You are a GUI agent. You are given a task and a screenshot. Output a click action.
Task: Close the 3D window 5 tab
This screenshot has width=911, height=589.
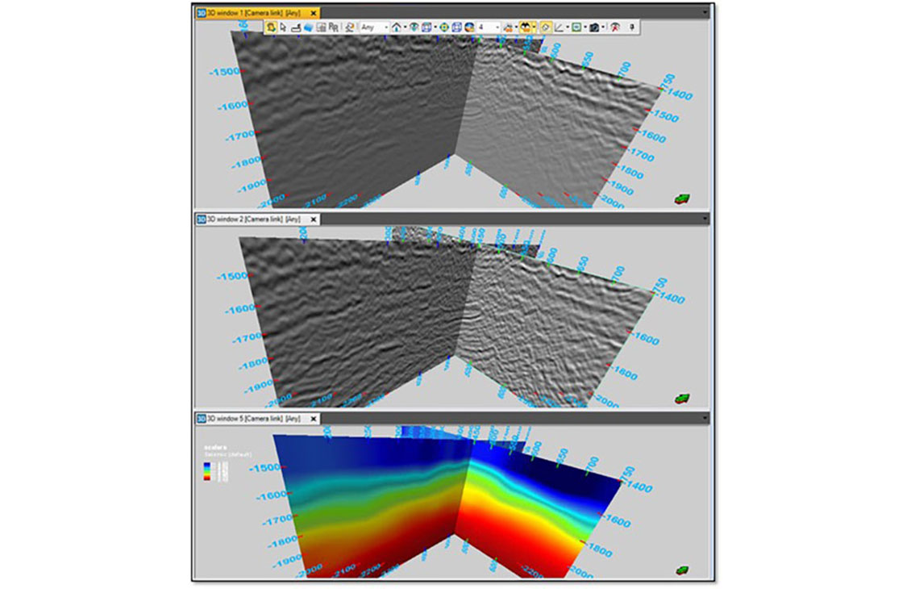pos(314,419)
